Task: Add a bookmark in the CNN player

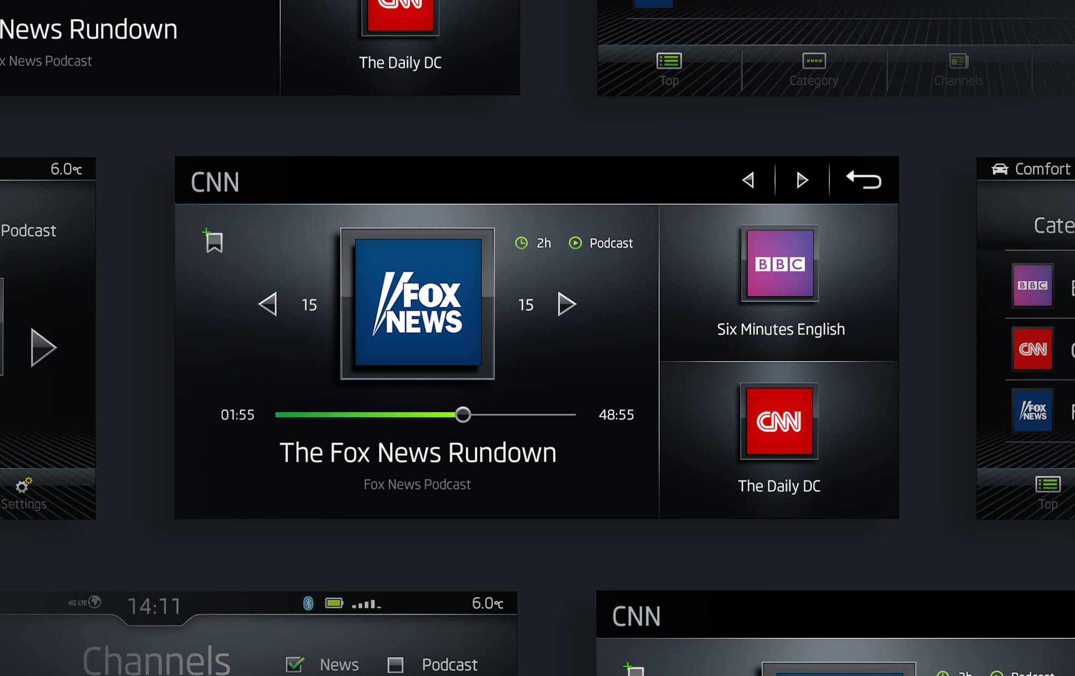Action: 213,241
